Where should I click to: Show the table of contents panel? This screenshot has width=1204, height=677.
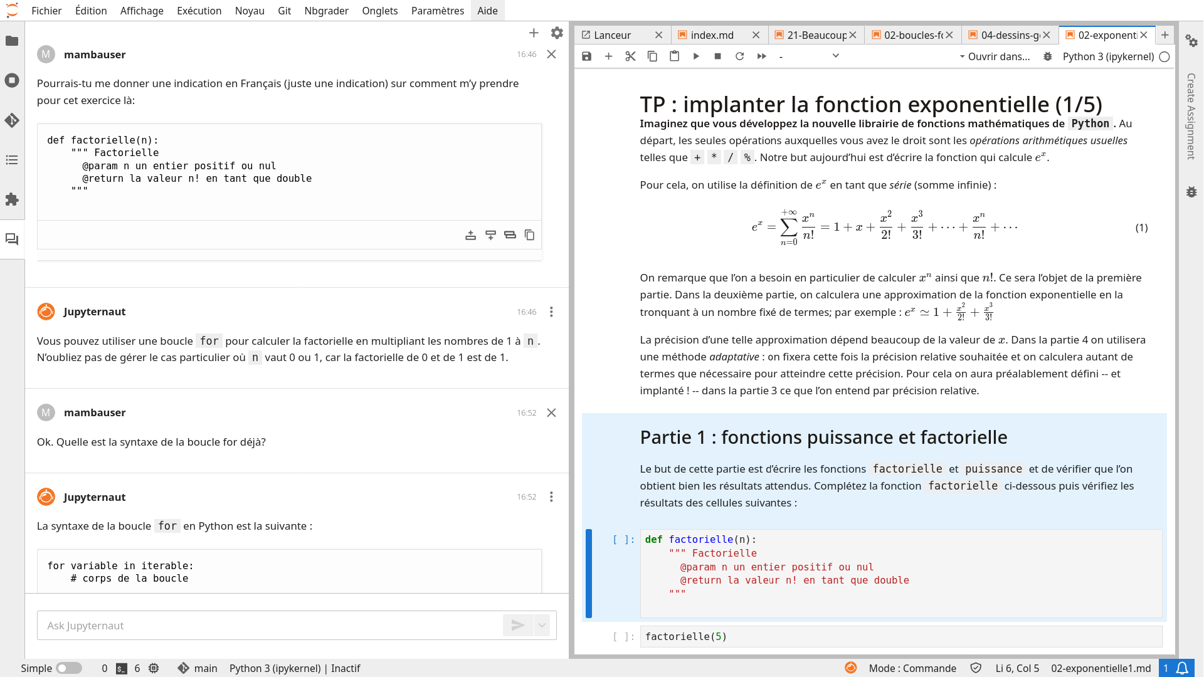click(x=12, y=160)
